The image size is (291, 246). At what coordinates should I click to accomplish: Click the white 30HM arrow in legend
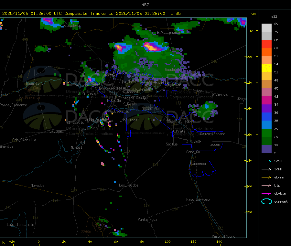266,169
